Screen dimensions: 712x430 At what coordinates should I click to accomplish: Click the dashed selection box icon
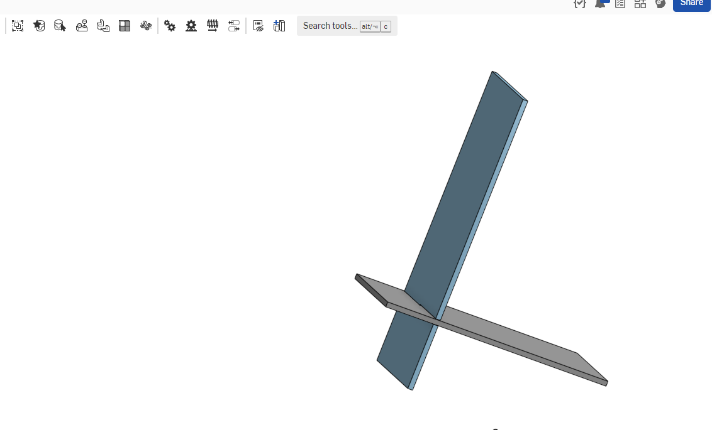point(18,26)
